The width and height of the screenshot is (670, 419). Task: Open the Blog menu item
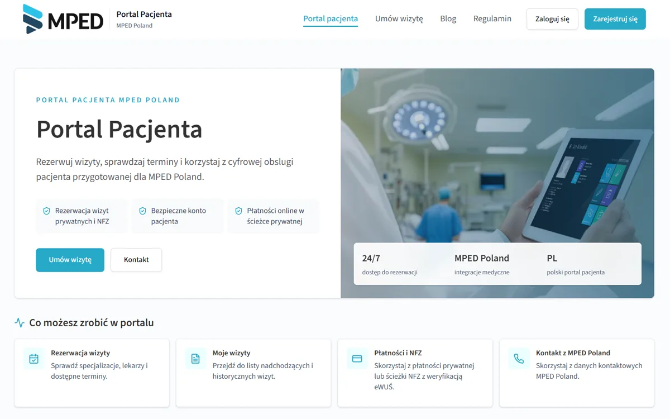pos(448,19)
